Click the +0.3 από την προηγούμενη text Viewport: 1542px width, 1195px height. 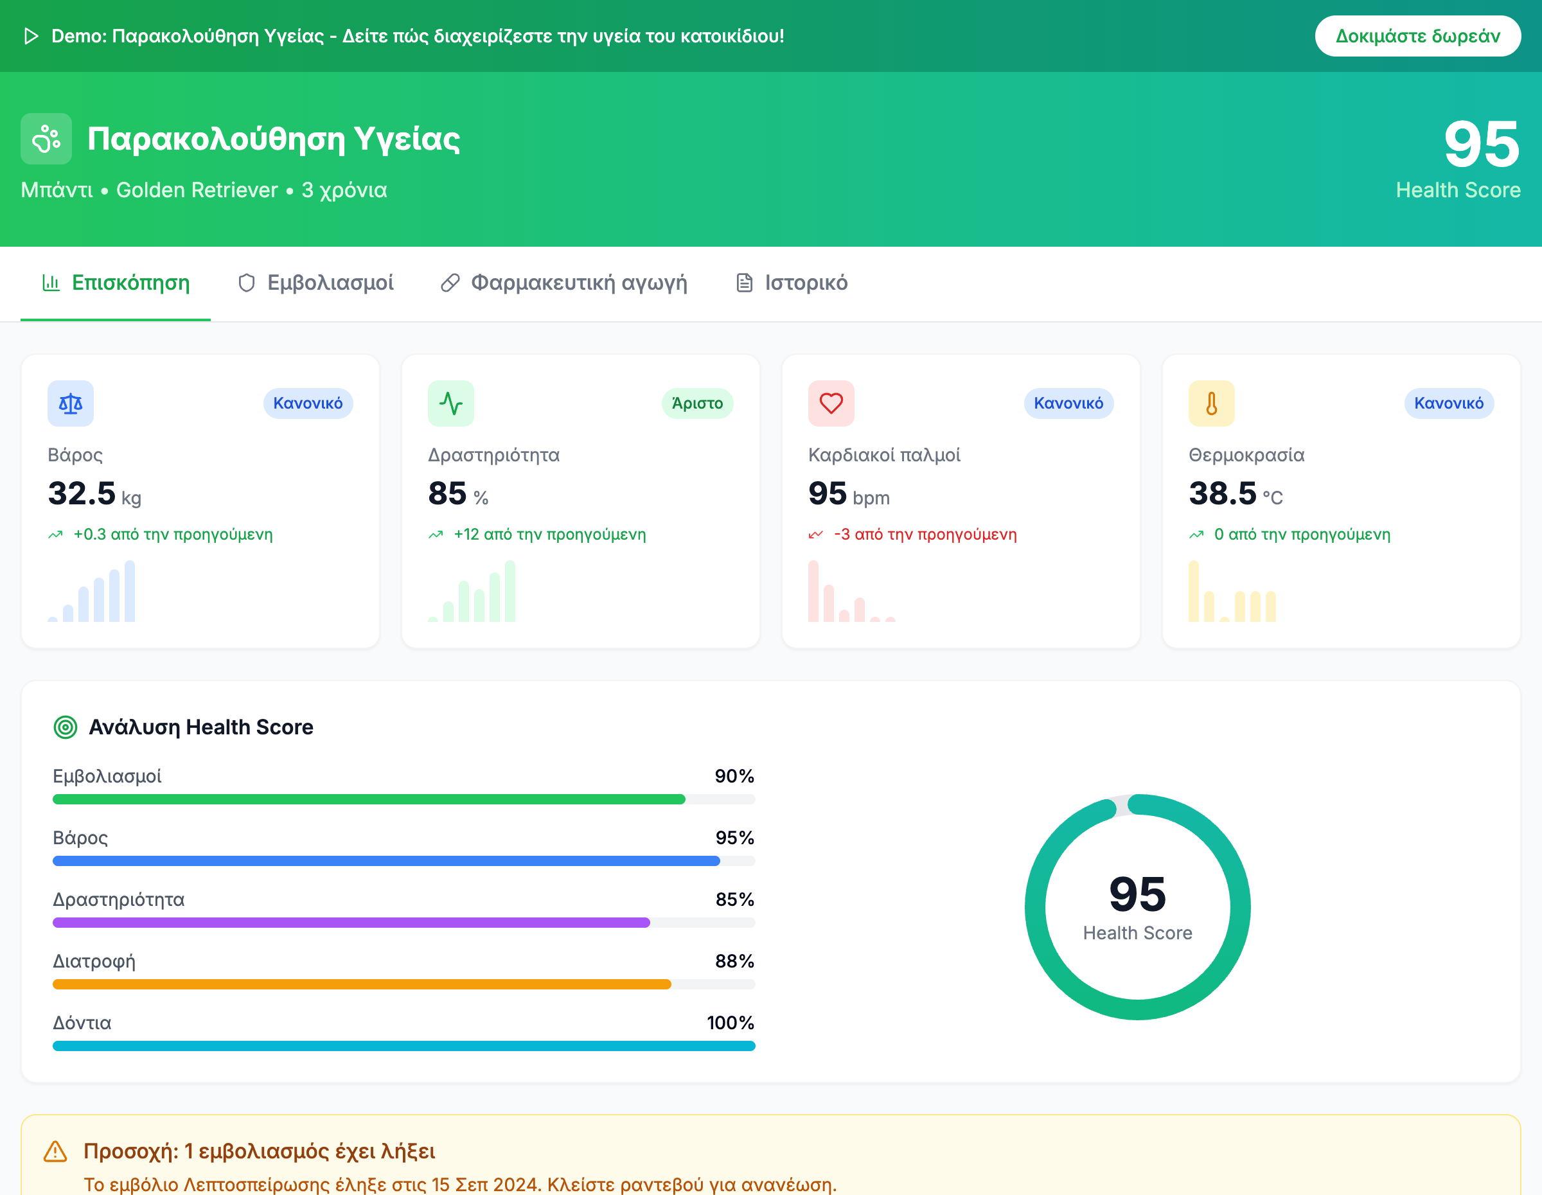click(173, 535)
